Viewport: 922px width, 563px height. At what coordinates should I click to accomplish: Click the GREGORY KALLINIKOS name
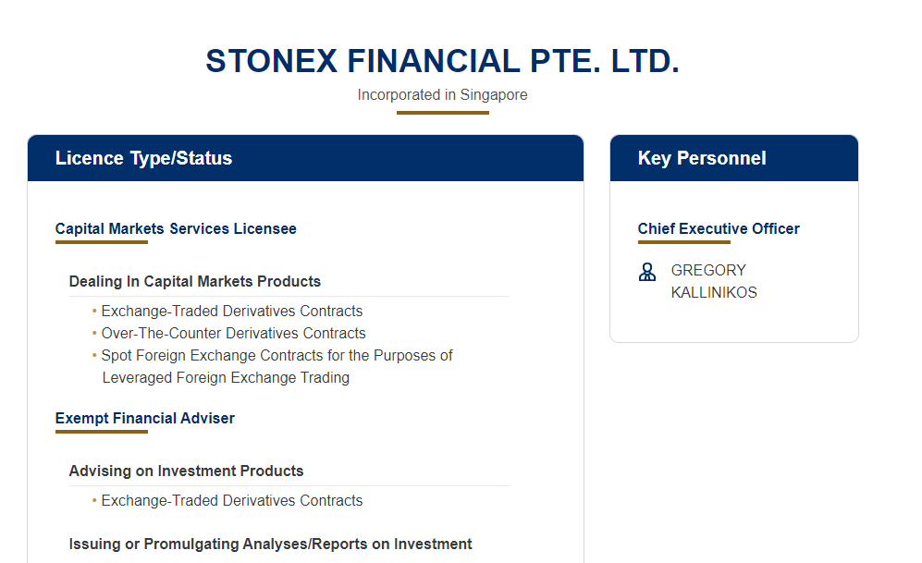coord(714,281)
